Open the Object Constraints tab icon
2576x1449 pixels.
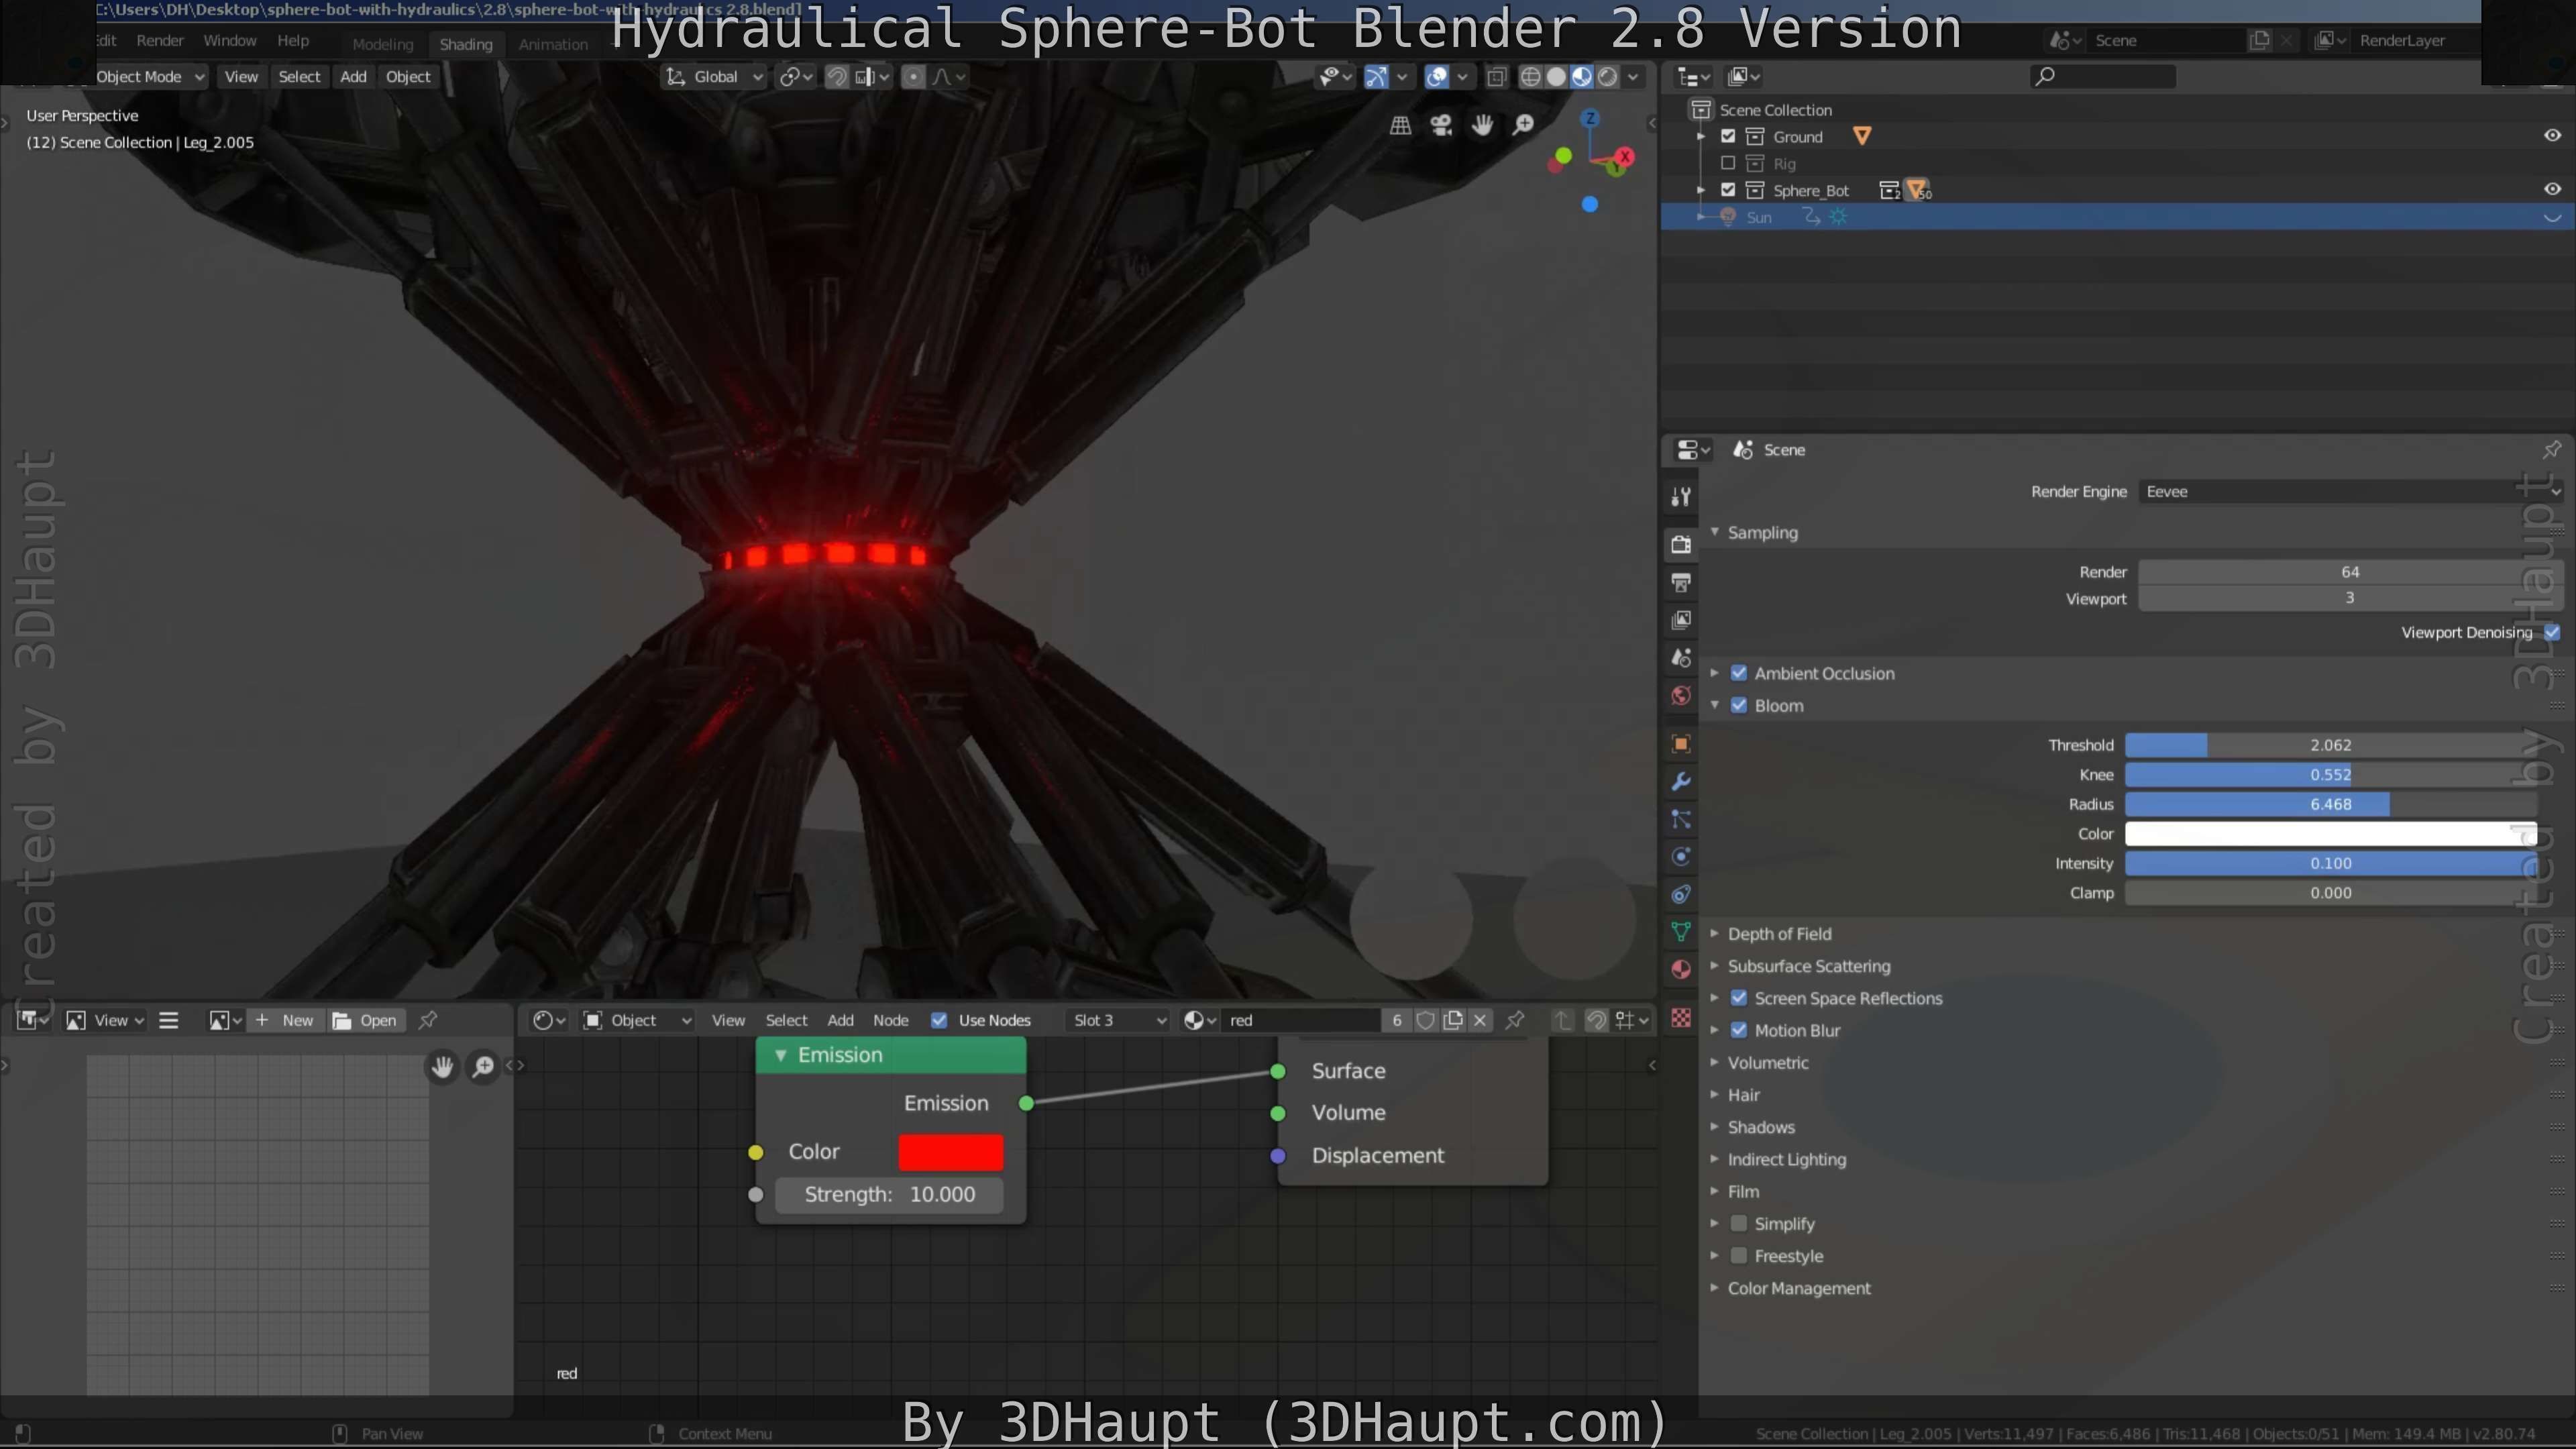1681,894
